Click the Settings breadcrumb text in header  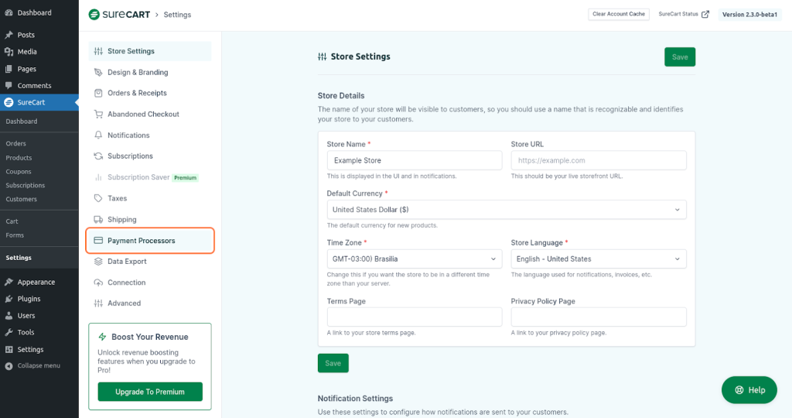click(177, 15)
